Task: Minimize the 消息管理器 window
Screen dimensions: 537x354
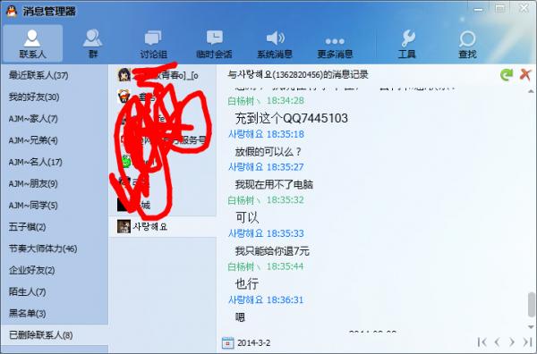Action: 479,10
